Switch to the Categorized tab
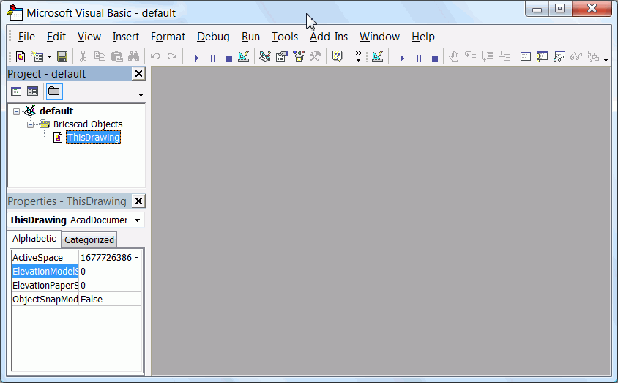 (x=89, y=239)
